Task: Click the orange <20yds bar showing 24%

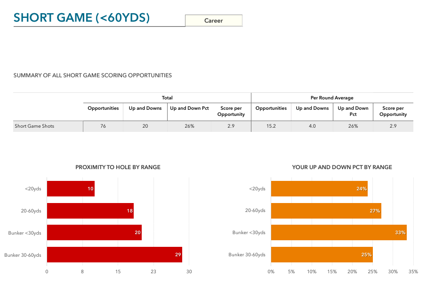Action: point(319,189)
